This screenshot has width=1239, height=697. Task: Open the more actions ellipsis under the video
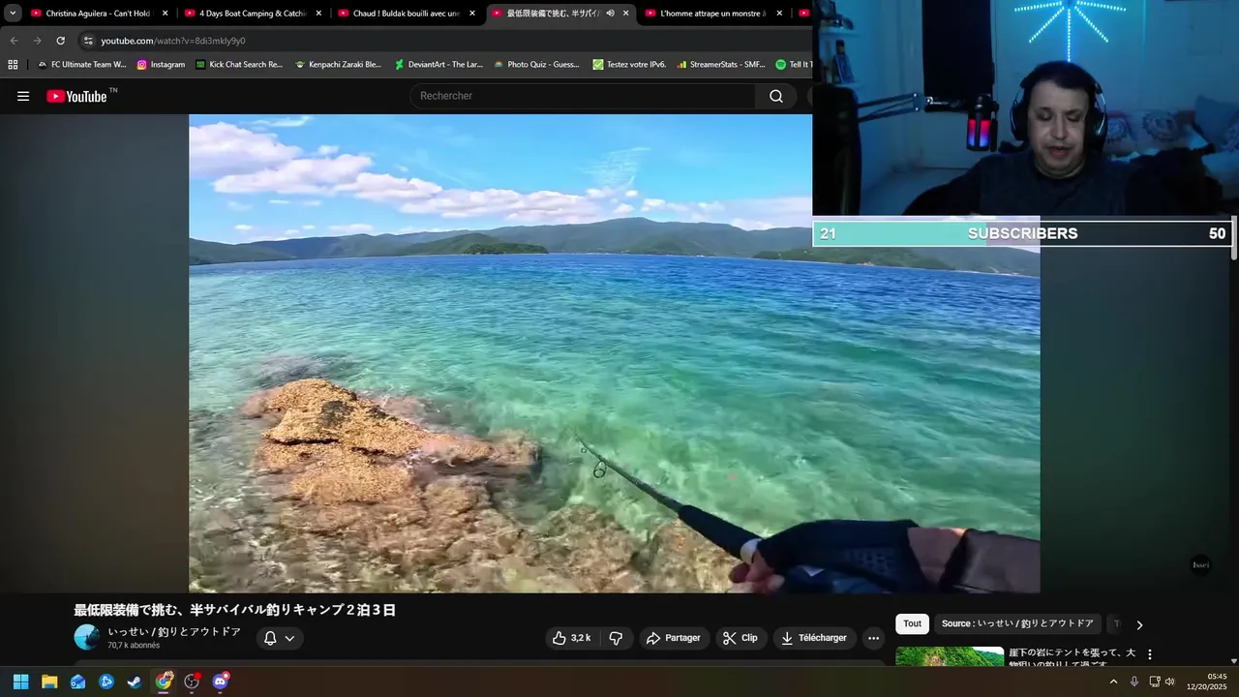[x=873, y=638]
